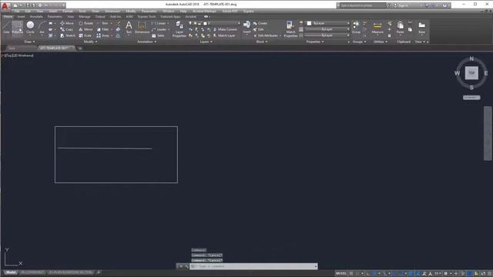493x277 pixels.
Task: Select the Line tool
Action: click(x=6, y=28)
